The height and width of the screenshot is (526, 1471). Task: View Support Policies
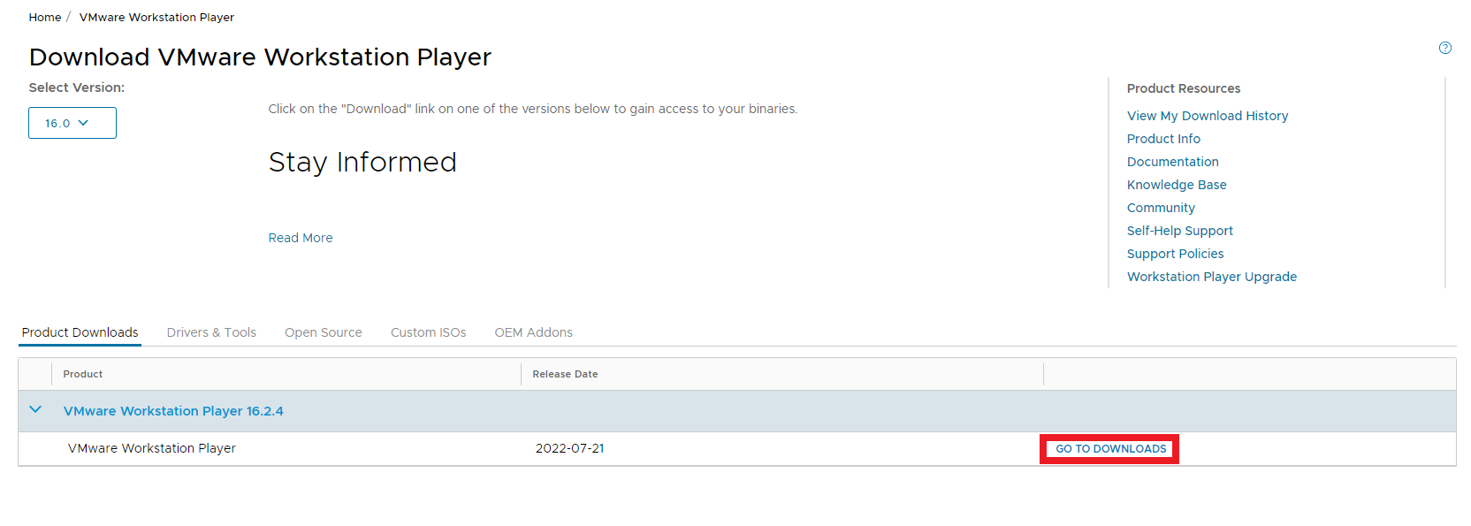[1175, 254]
